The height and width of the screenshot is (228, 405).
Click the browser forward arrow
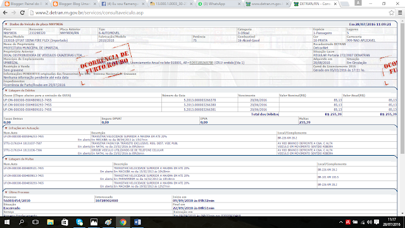(x=14, y=13)
